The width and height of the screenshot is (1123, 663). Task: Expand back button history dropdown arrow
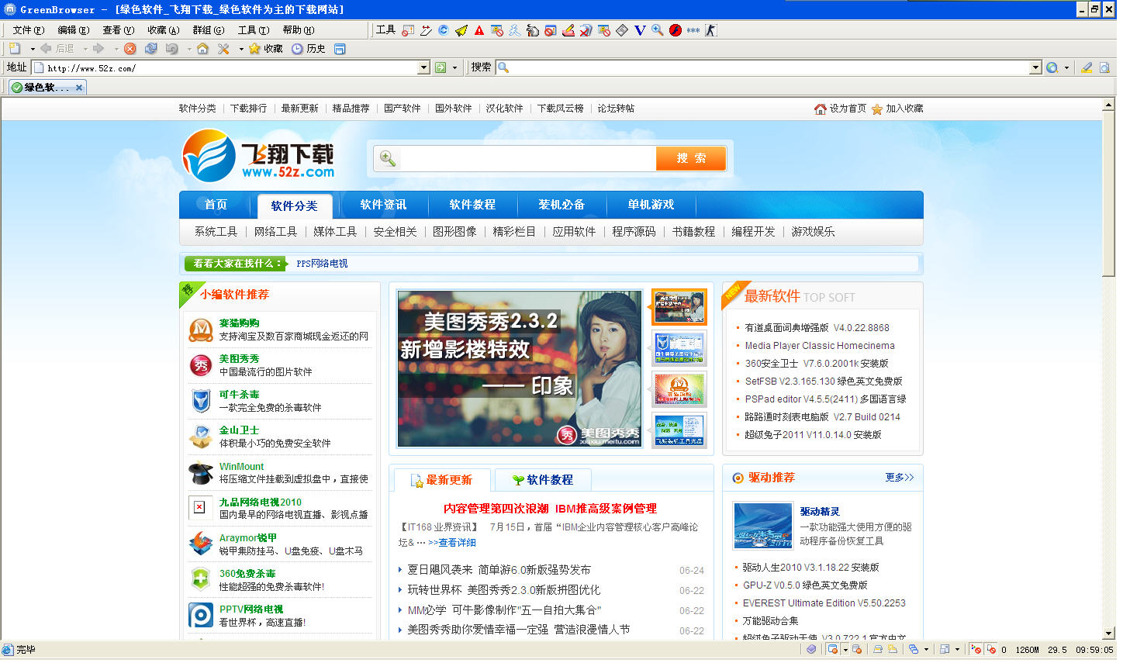pos(85,49)
